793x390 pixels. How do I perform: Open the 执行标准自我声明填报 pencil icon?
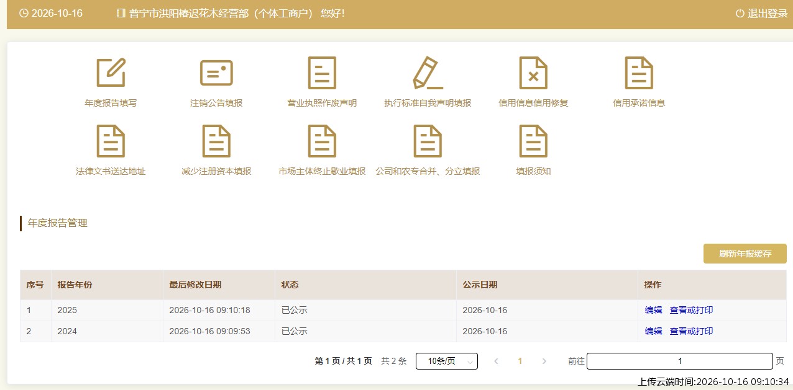point(428,73)
